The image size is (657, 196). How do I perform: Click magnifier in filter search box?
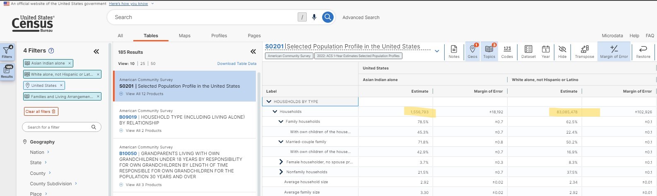pos(94,127)
